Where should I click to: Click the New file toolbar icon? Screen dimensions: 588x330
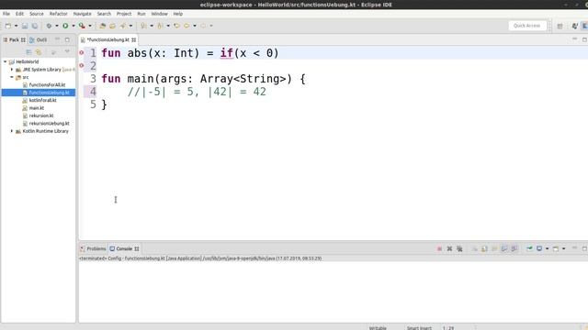[8, 26]
